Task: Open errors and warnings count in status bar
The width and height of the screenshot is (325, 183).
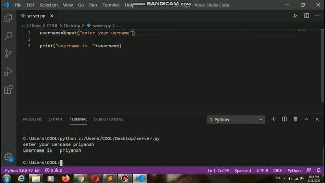Action: (x=54, y=170)
